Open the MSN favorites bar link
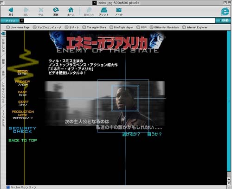Screen dimensions: 232x189 [x=142, y=27]
